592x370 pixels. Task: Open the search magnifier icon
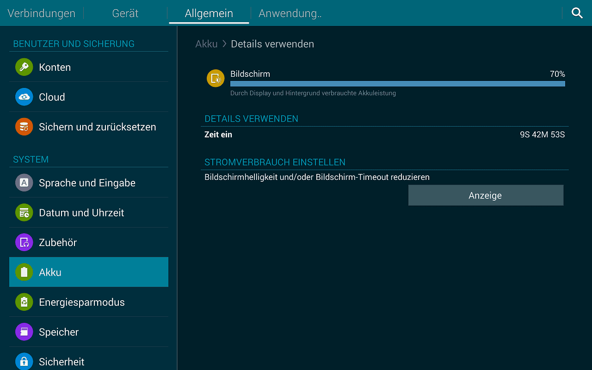(x=577, y=13)
